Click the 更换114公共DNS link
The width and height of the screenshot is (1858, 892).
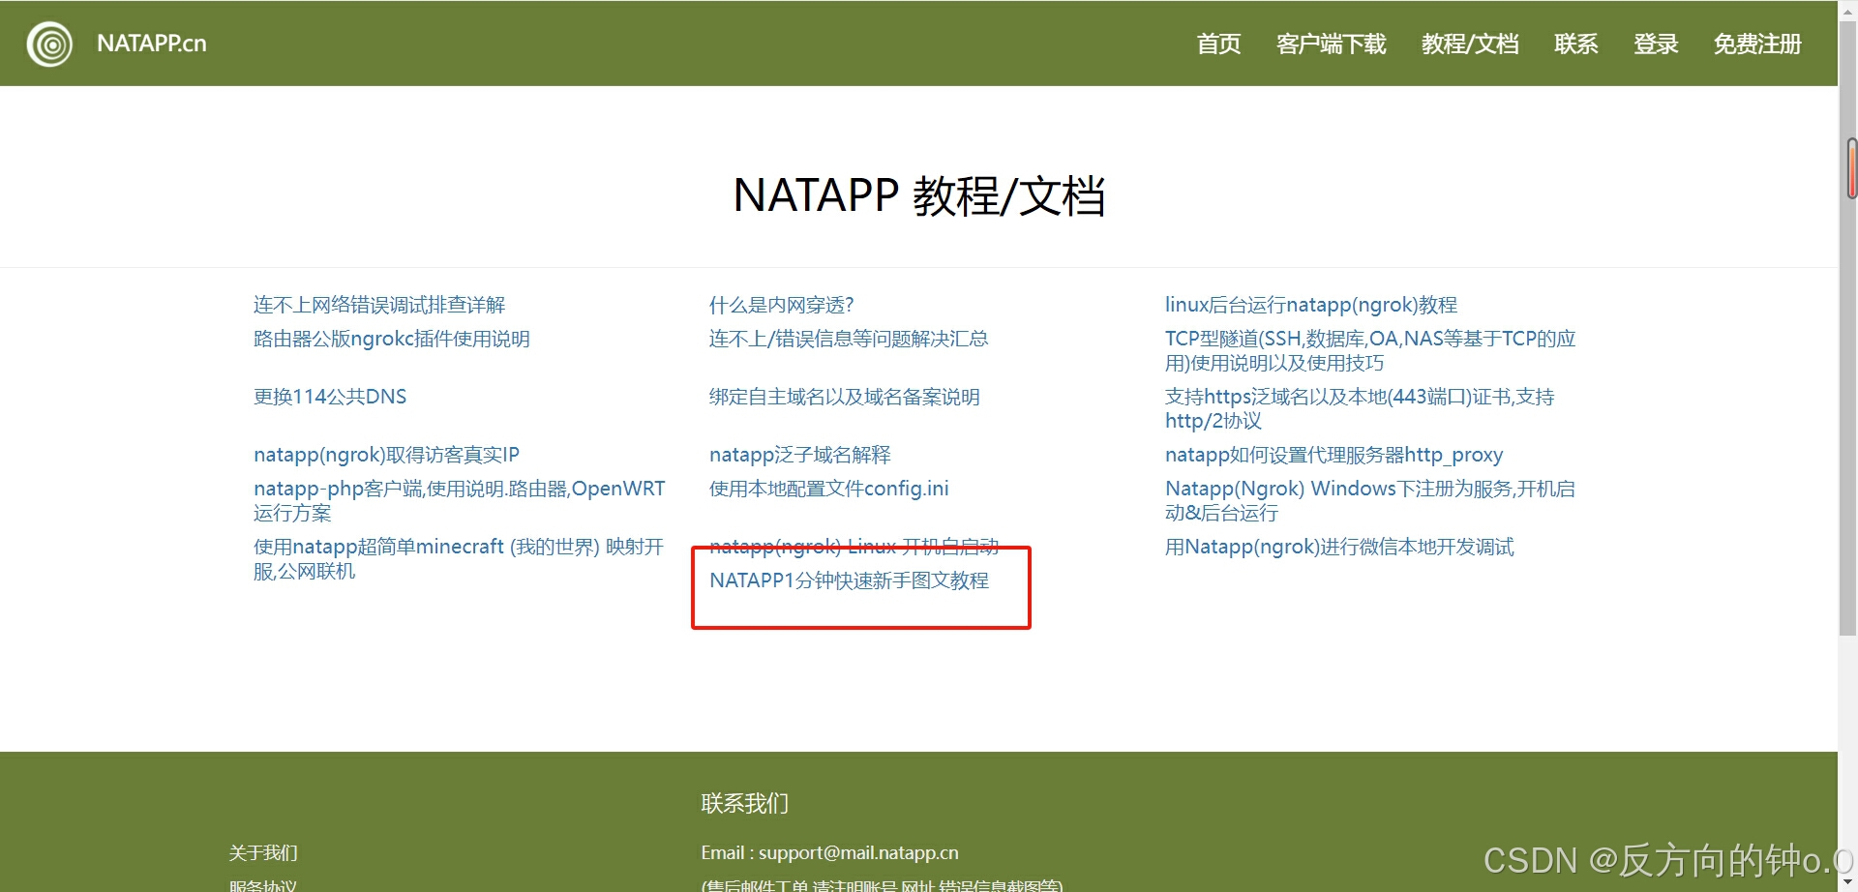click(330, 397)
